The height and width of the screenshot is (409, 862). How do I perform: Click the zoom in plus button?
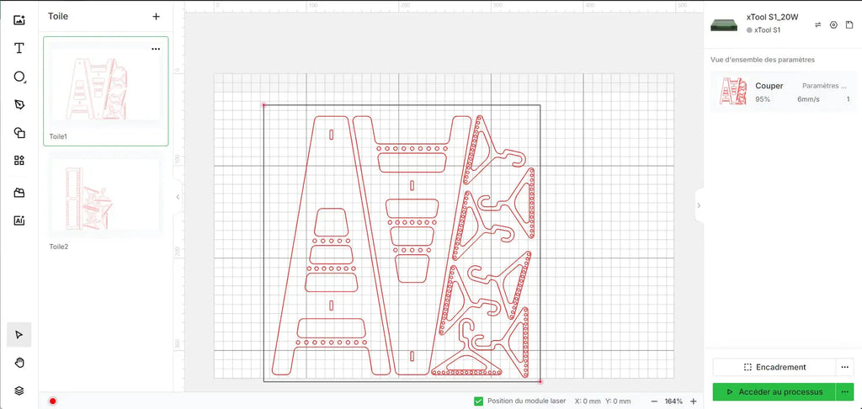pos(693,401)
